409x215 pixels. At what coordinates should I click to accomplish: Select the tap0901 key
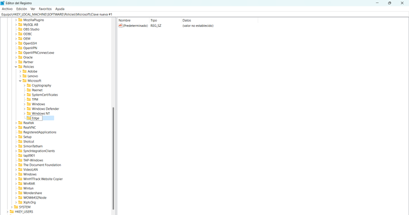[29, 156]
